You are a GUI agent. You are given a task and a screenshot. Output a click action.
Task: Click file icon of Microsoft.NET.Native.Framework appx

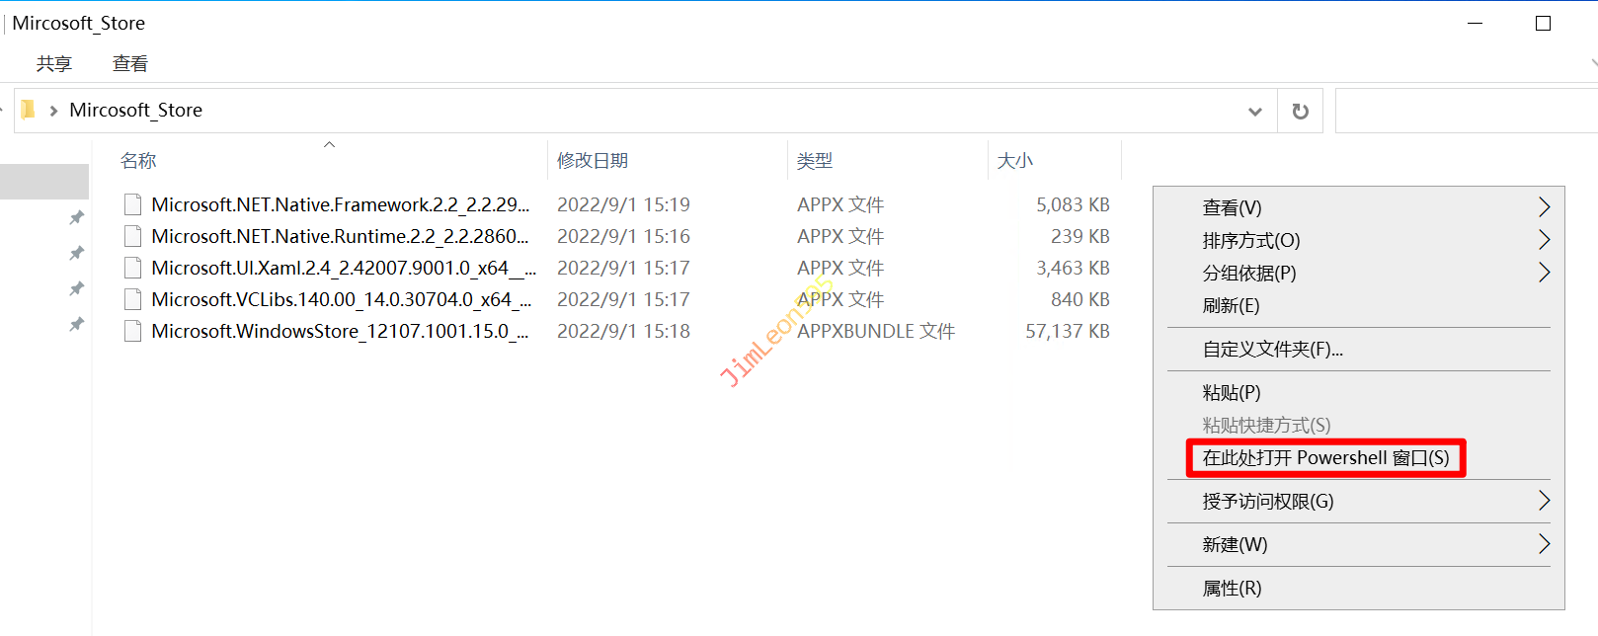pyautogui.click(x=132, y=204)
